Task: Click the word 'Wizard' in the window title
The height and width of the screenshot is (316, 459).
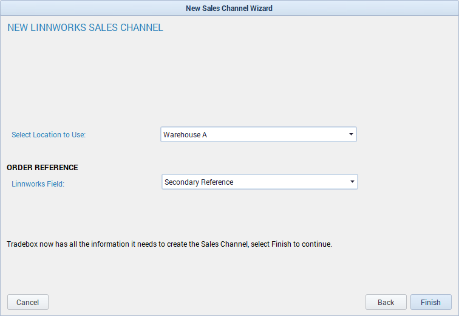Action: coord(260,8)
